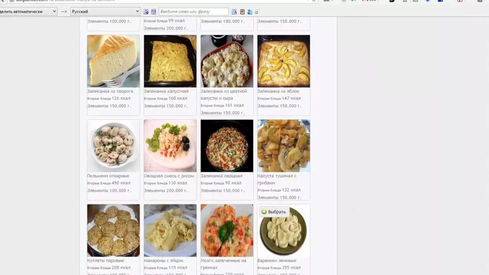This screenshot has width=489, height=275.
Task: Click '132 ккал' under Капуста тушеная с грибами
Action: [x=291, y=190]
